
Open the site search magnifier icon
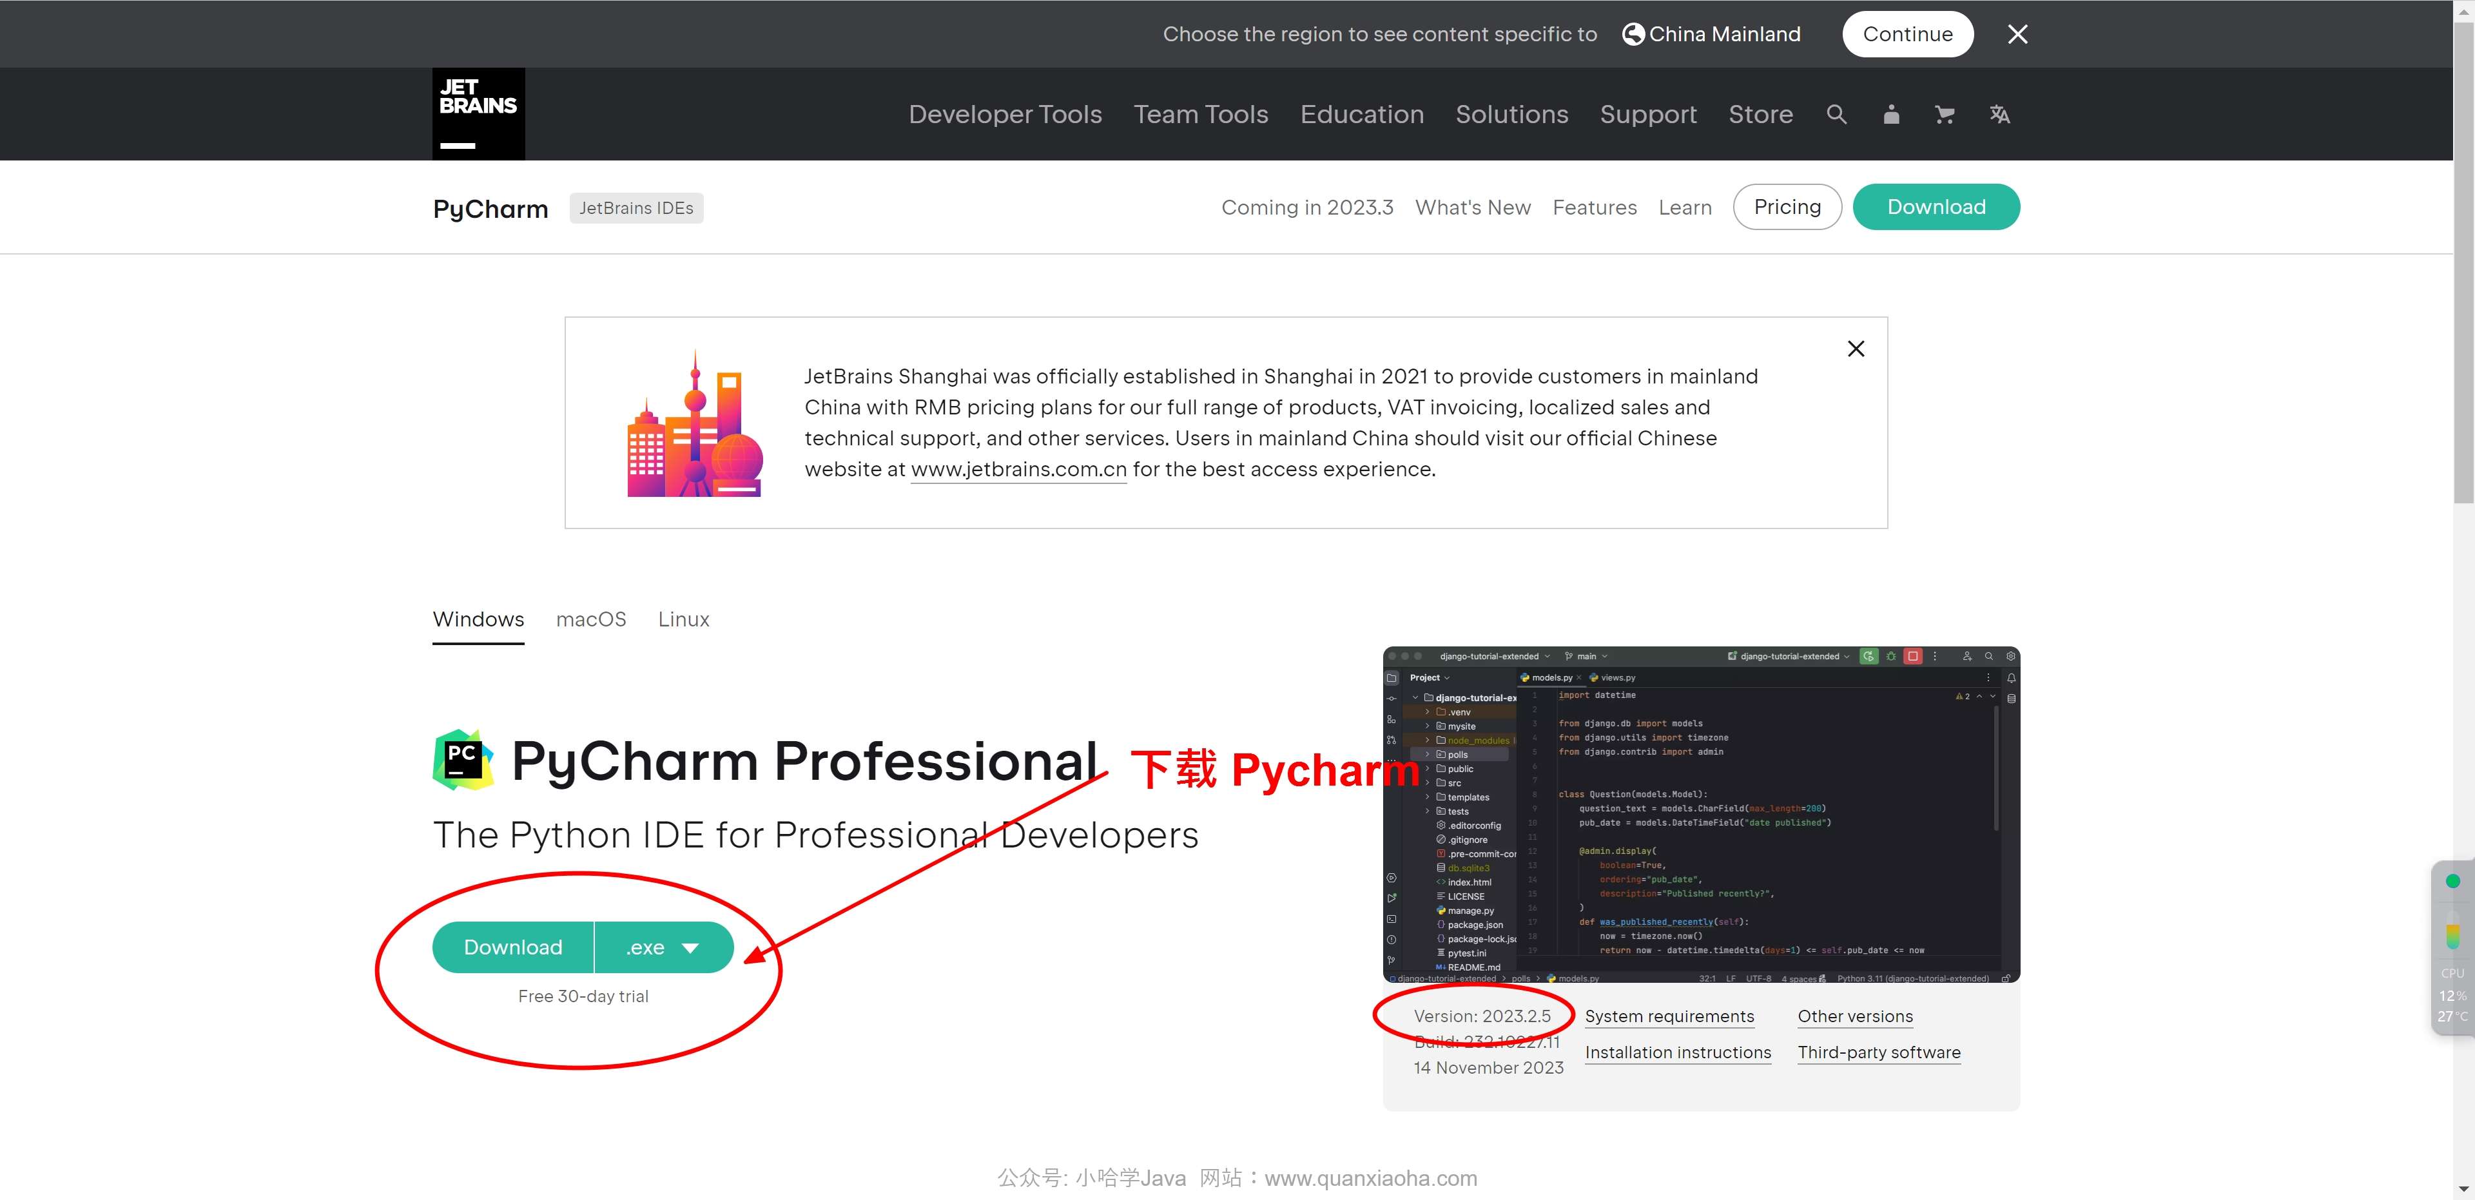[1836, 114]
